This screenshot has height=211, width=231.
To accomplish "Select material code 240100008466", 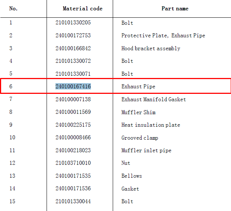I will pos(73,137).
